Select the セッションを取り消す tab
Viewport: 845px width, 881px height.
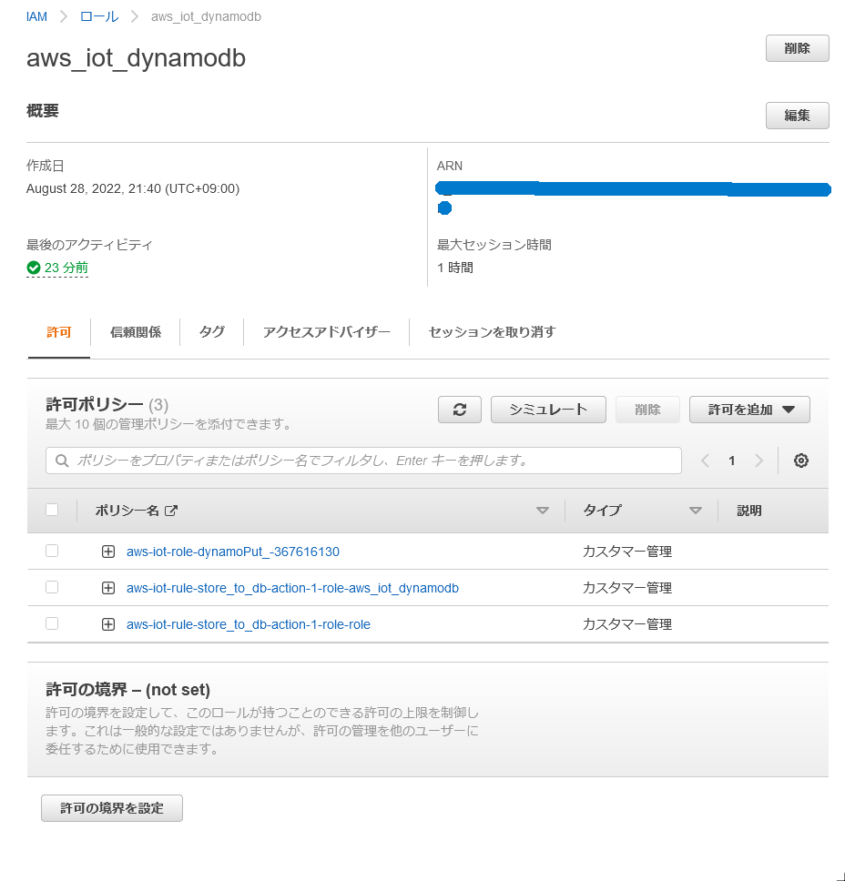click(492, 332)
